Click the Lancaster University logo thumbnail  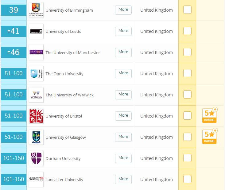36,180
